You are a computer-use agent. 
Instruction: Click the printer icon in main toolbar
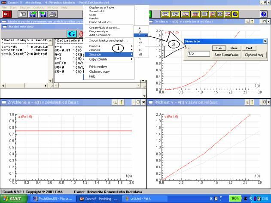coord(53,14)
